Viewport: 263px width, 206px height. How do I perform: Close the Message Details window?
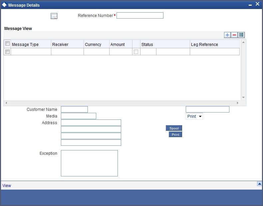(257, 4)
